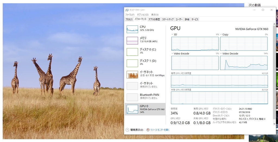Click the 簡易表示 collapse arrow icon

[127, 130]
